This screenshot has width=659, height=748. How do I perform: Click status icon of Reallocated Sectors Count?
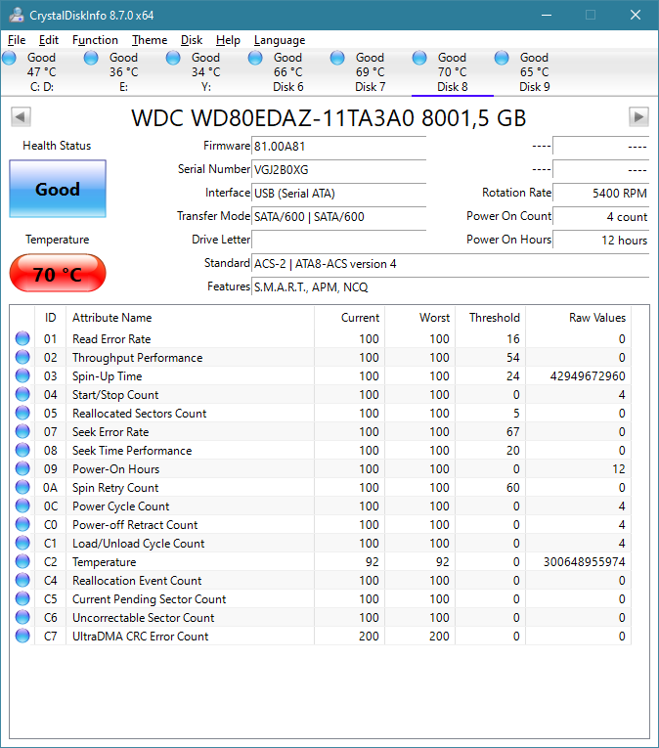[x=22, y=413]
